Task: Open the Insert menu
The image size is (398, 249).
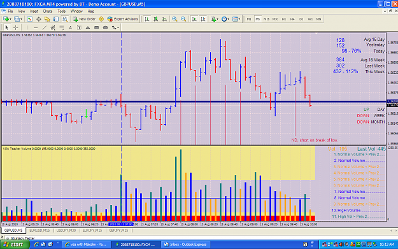Action: [34, 11]
